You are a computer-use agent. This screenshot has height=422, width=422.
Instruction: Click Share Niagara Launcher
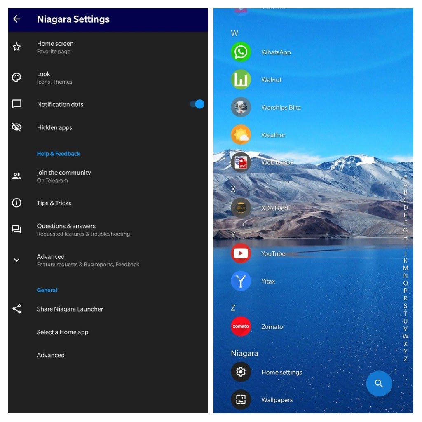(x=70, y=309)
